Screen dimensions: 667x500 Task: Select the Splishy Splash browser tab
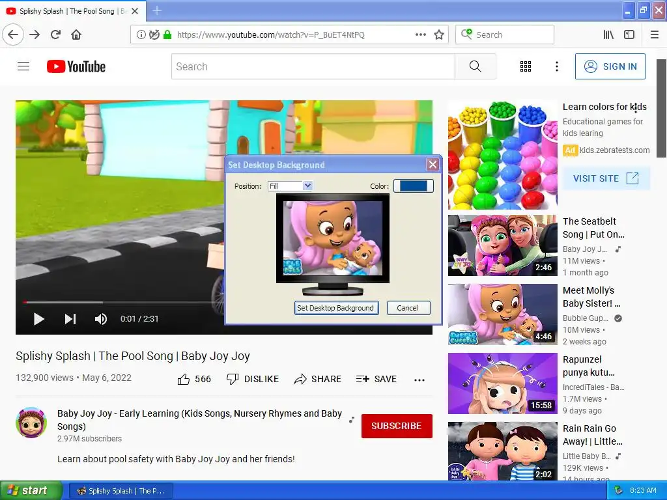pos(73,11)
